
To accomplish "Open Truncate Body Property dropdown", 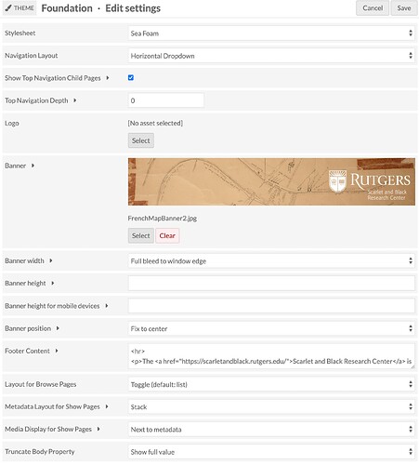I will (x=271, y=452).
